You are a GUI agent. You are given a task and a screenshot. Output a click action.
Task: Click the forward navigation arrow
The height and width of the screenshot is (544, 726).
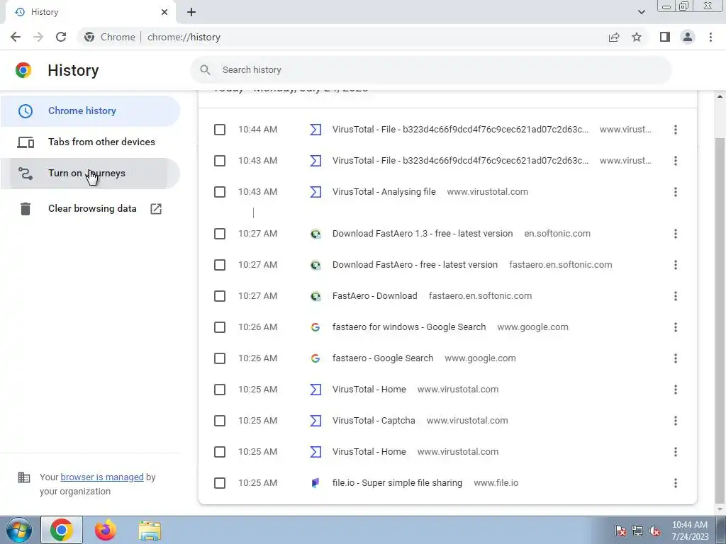38,37
